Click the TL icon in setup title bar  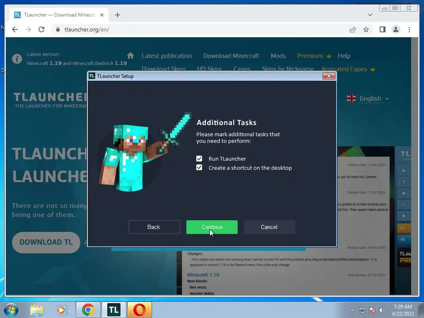(92, 76)
